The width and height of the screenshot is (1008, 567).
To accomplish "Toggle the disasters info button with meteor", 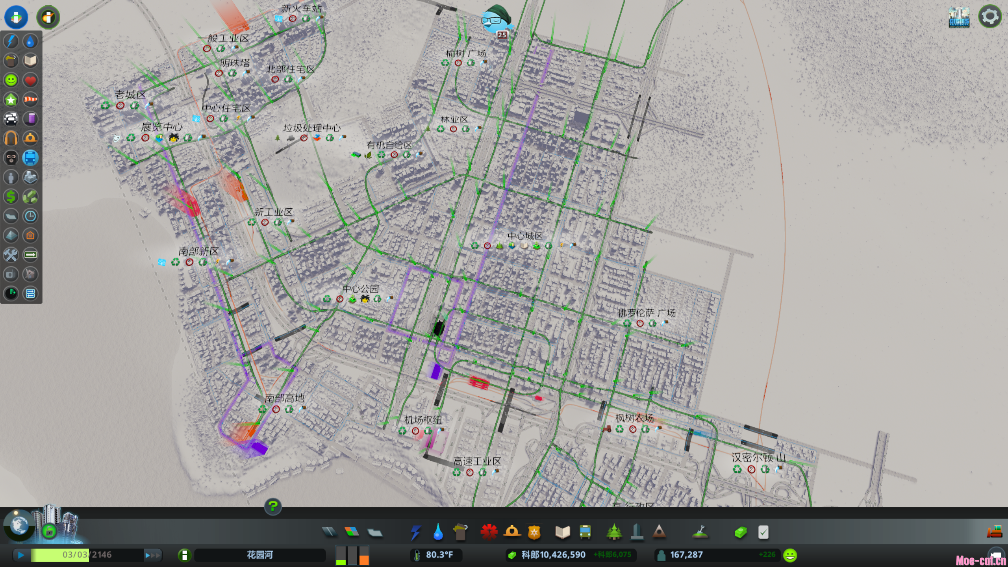I will [x=48, y=17].
